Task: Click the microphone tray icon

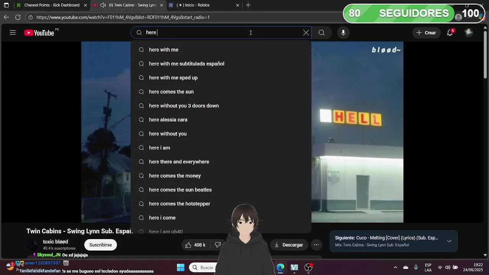Action: [416, 267]
